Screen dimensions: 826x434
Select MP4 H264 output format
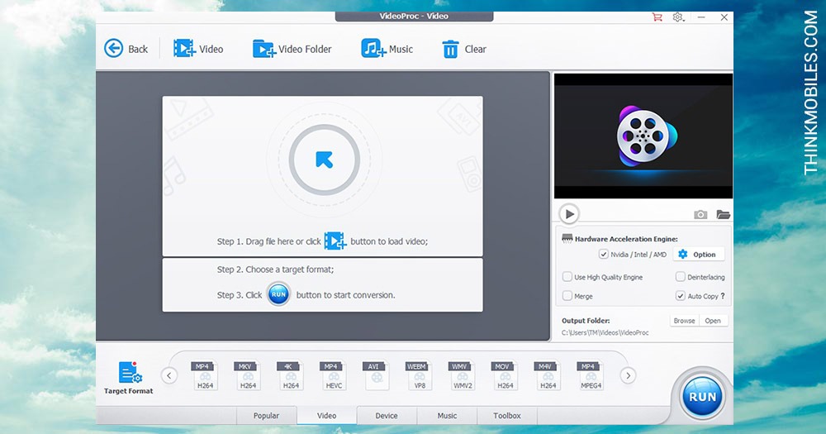click(205, 375)
